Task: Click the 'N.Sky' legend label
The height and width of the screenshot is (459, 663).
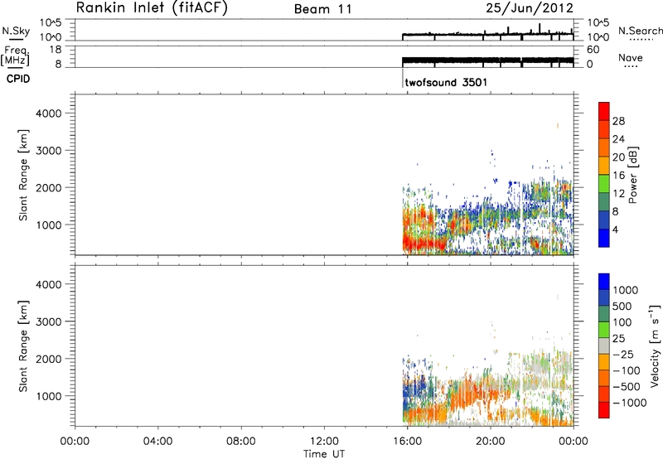Action: click(x=16, y=31)
